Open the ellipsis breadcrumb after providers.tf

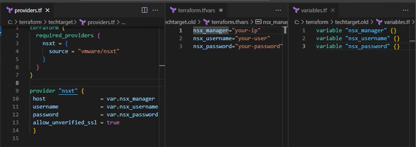pos(123,22)
